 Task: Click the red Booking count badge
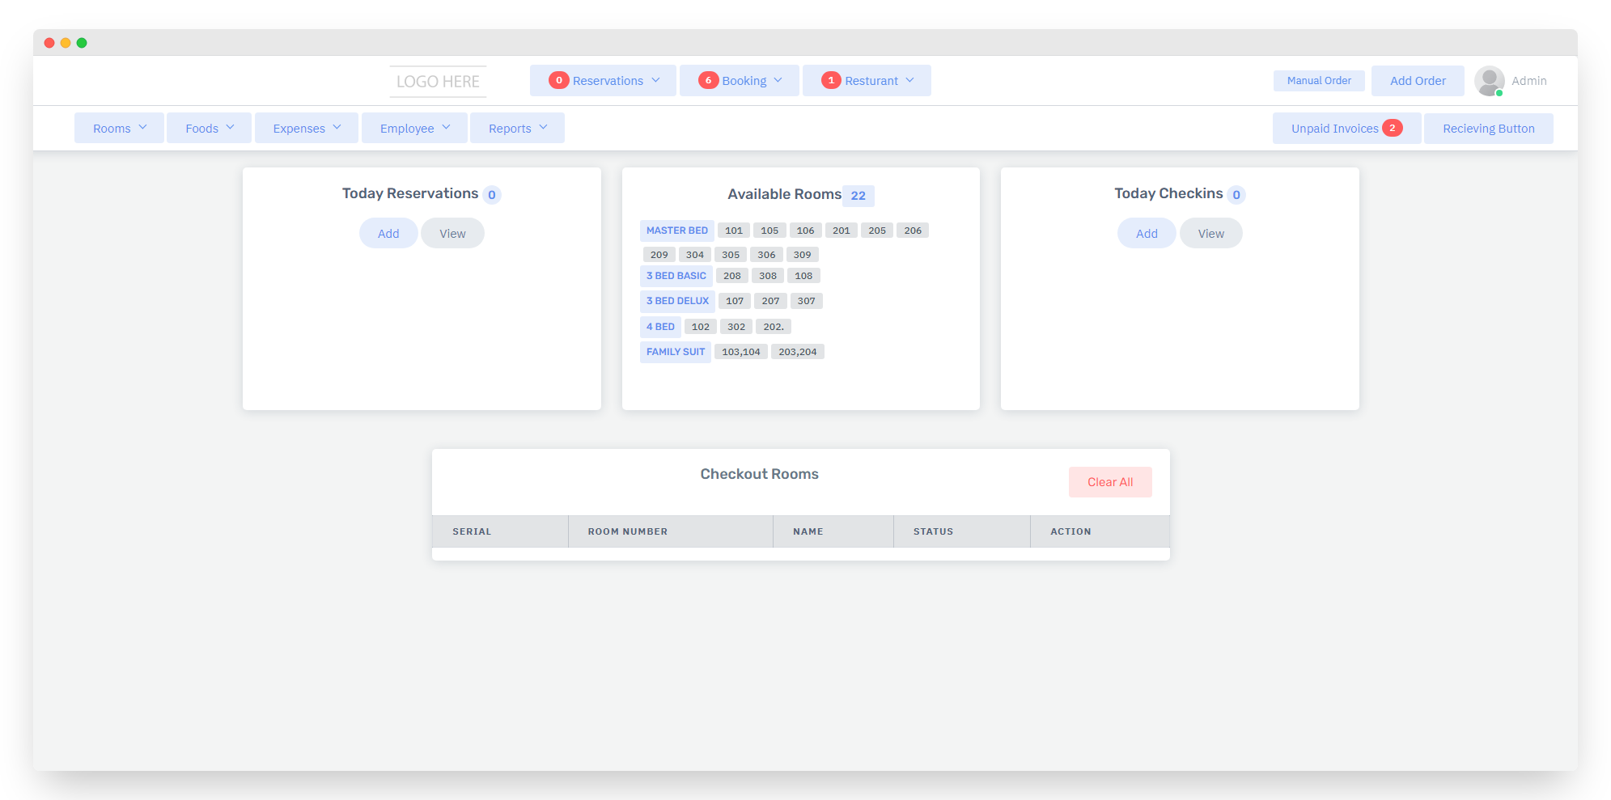click(x=708, y=80)
